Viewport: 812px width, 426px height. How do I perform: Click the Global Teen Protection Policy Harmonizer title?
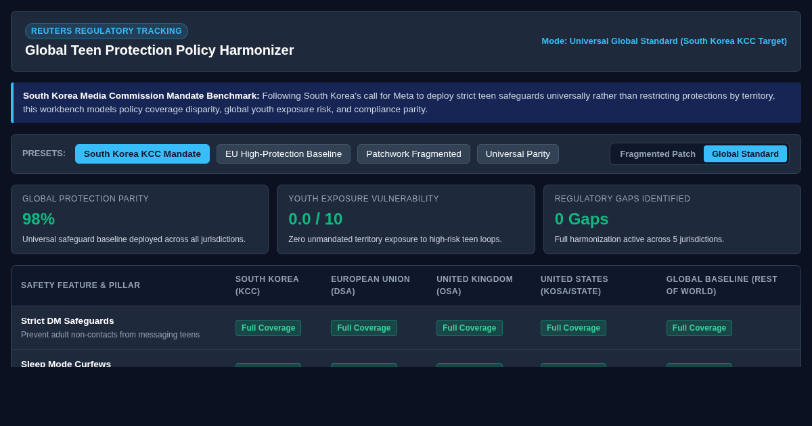tap(160, 50)
